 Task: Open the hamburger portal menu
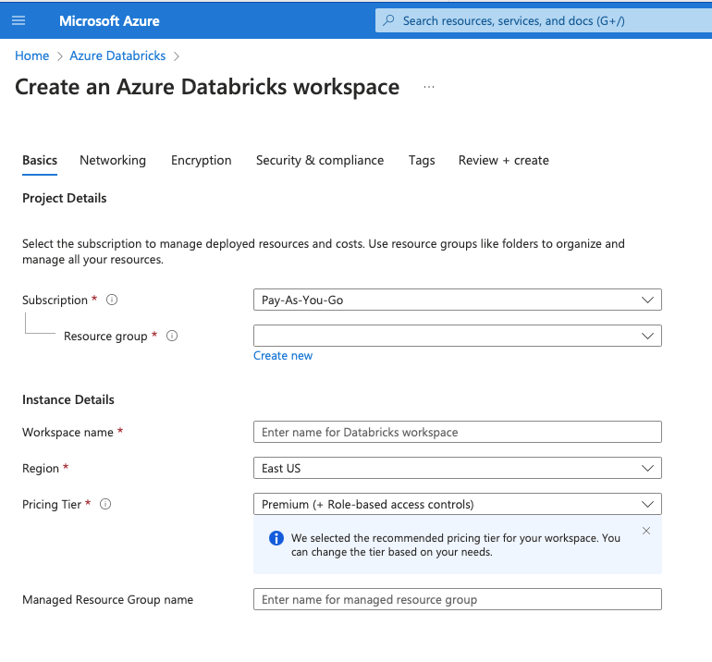[x=18, y=20]
